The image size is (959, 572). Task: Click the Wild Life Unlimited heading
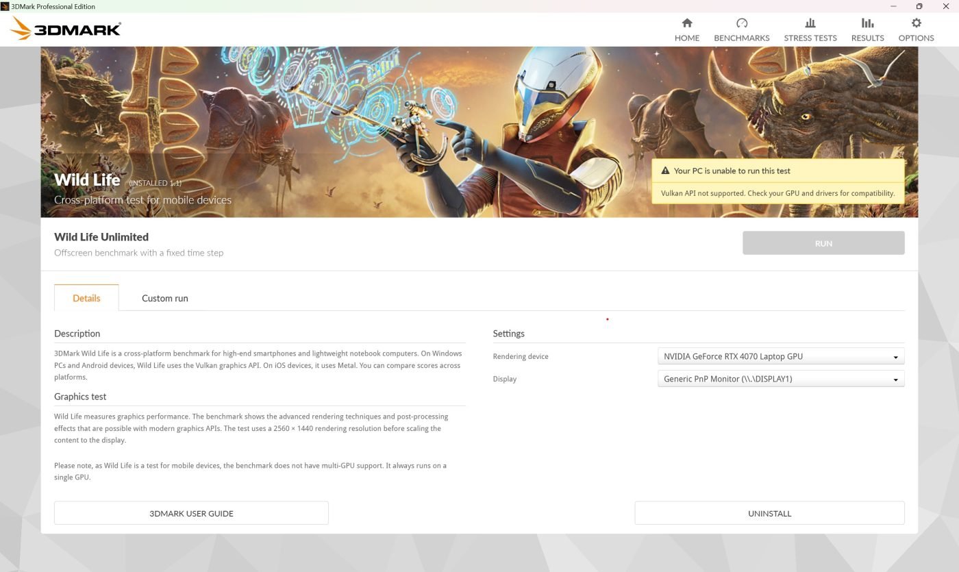[101, 237]
